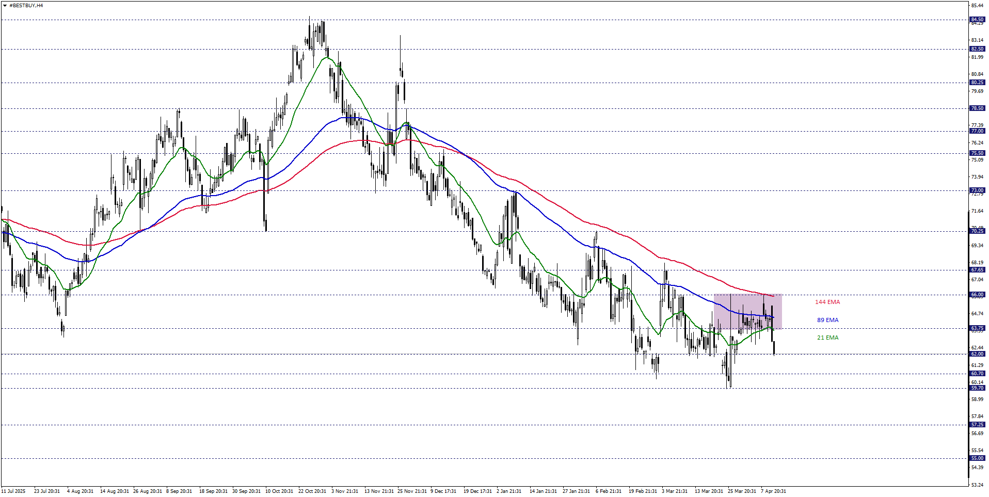Click the 67.65 price level tag
Image resolution: width=989 pixels, height=497 pixels.
tap(977, 270)
